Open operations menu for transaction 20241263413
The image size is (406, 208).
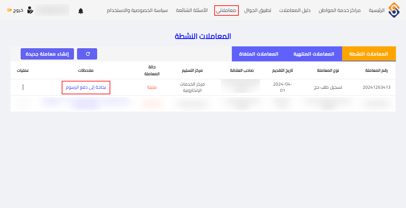click(x=23, y=87)
